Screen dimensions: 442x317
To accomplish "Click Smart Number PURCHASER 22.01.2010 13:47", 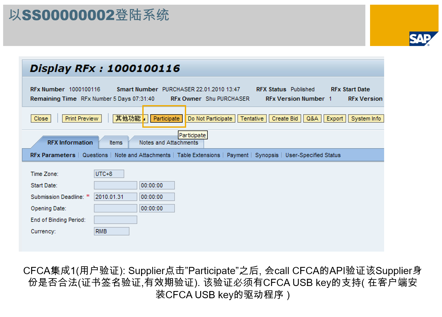I will click(201, 89).
